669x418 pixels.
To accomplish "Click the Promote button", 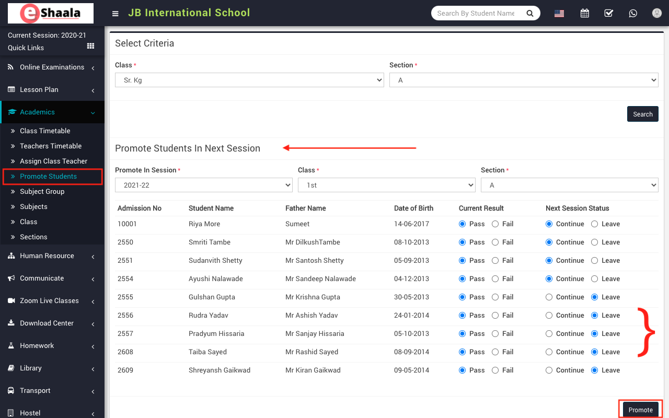I will pos(640,410).
